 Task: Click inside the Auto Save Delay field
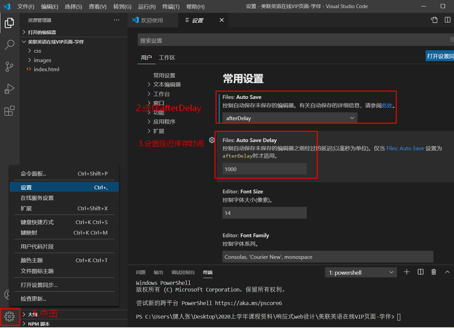[x=265, y=169]
